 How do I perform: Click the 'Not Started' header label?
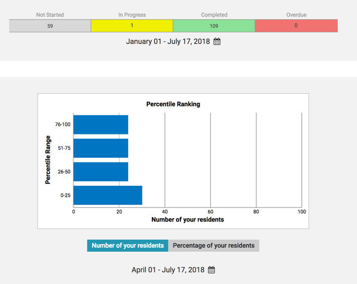[x=50, y=15]
